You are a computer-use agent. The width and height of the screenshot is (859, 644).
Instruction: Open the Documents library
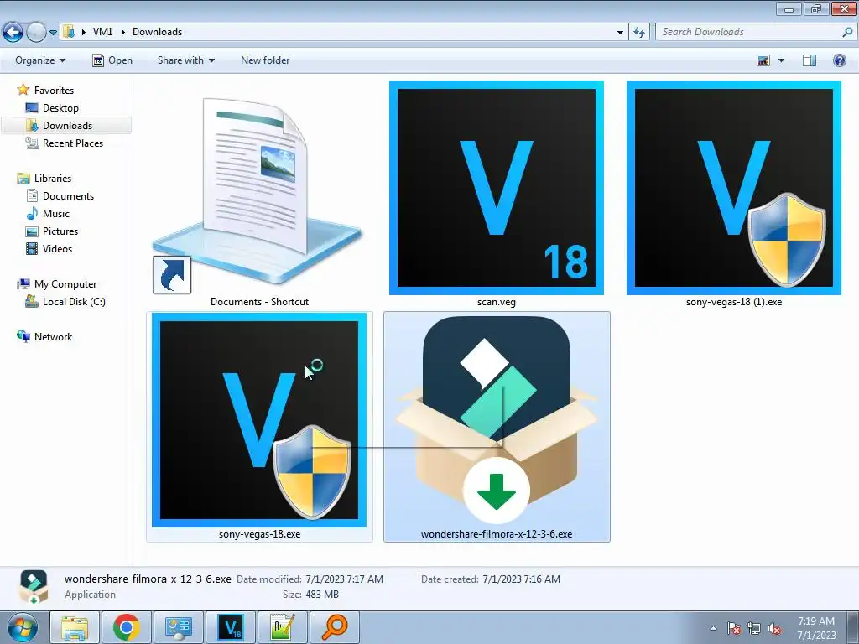coord(60,196)
